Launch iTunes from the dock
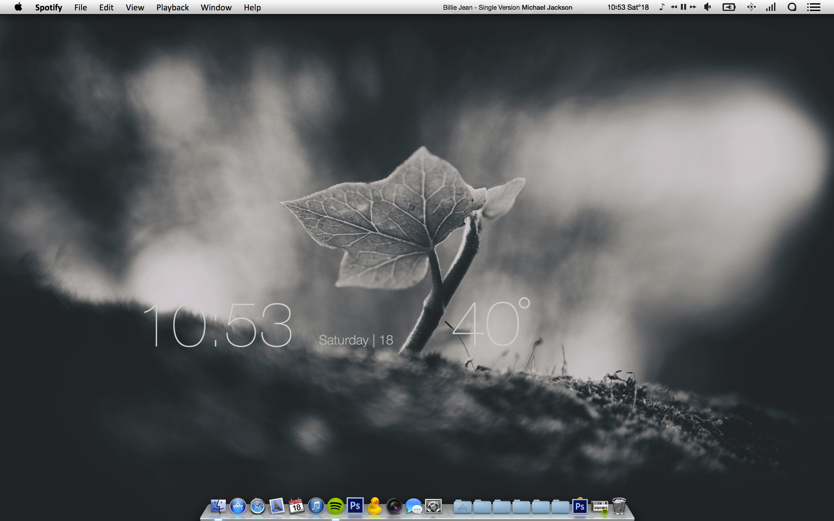This screenshot has height=521, width=834. click(316, 507)
